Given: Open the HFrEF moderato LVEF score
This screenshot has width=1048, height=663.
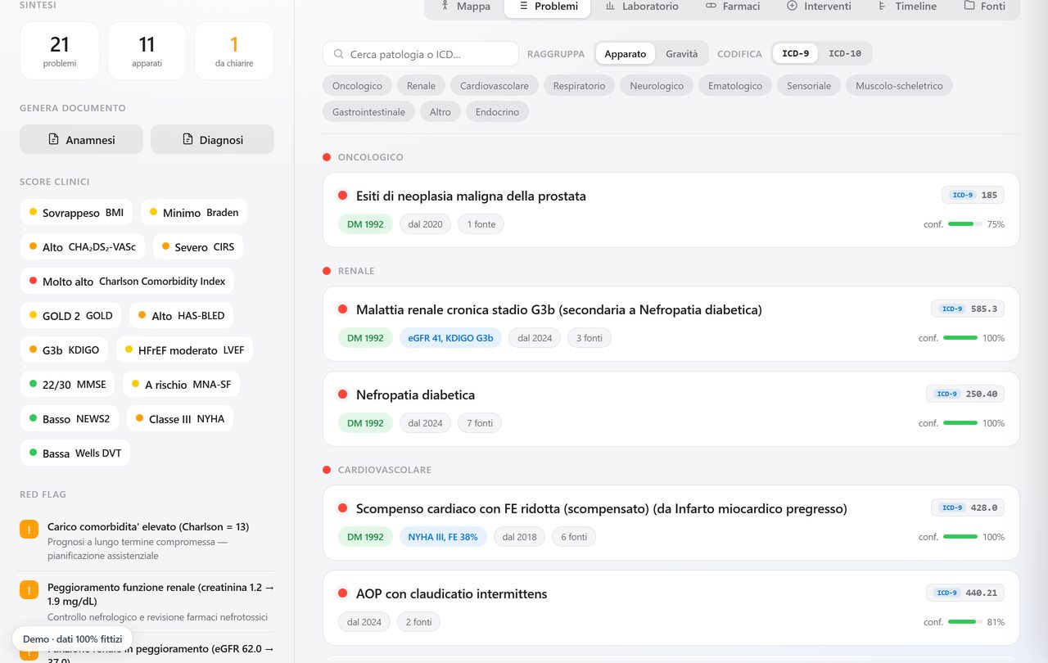Looking at the screenshot, I should pos(184,350).
